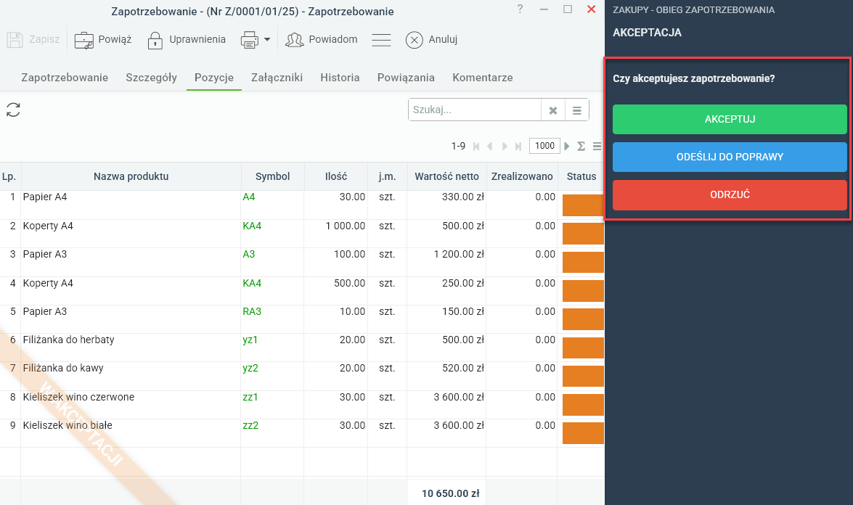
Task: Expand the print options dropdown arrow
Action: 267,40
